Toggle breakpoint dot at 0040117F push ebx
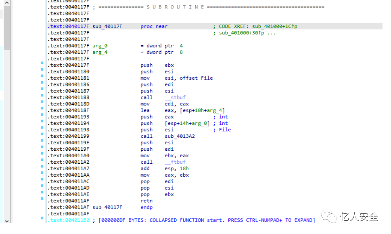Viewport: 391px width, 234px height. pyautogui.click(x=42, y=63)
